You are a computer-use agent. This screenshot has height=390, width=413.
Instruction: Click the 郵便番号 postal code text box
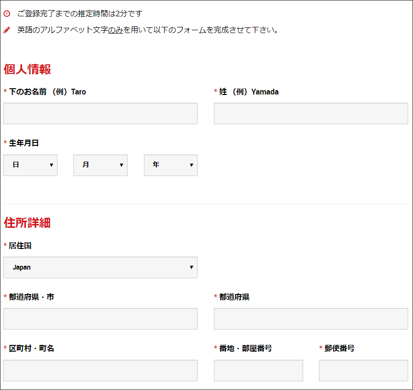pos(363,370)
